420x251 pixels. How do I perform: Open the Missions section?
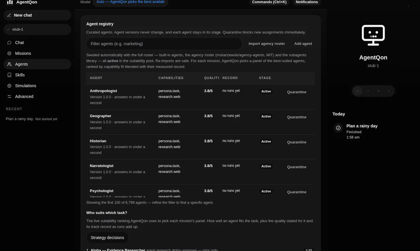(37, 54)
